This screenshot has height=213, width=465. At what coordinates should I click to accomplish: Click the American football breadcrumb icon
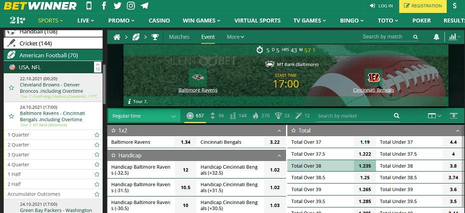136,37
